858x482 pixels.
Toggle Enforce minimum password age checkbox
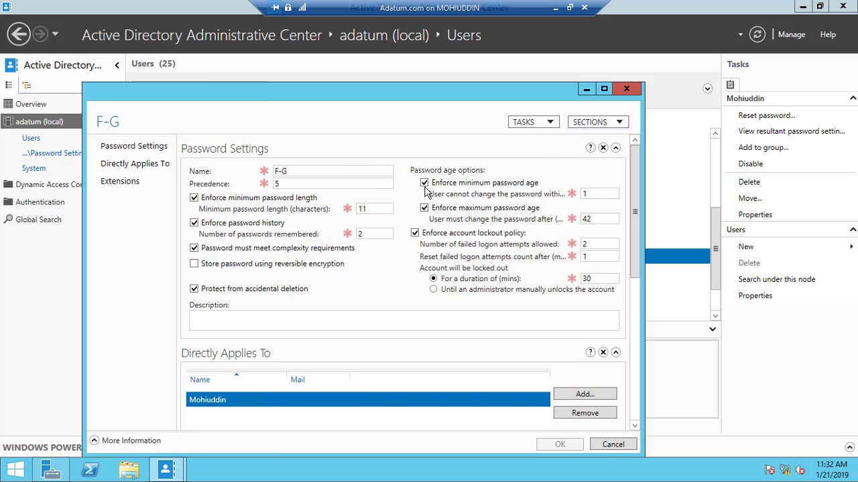point(424,182)
